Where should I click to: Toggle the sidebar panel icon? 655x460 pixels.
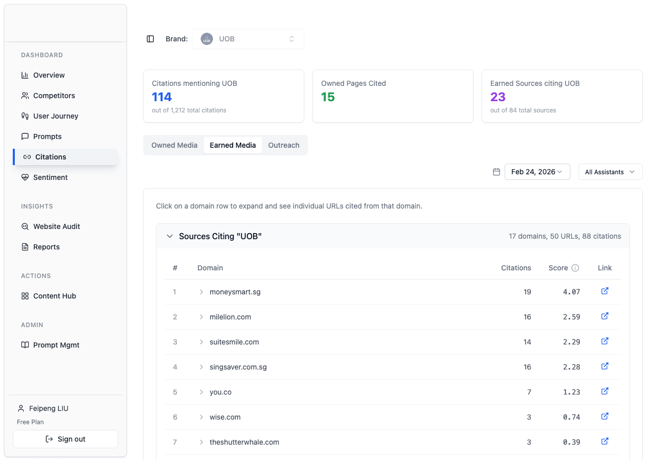click(150, 39)
